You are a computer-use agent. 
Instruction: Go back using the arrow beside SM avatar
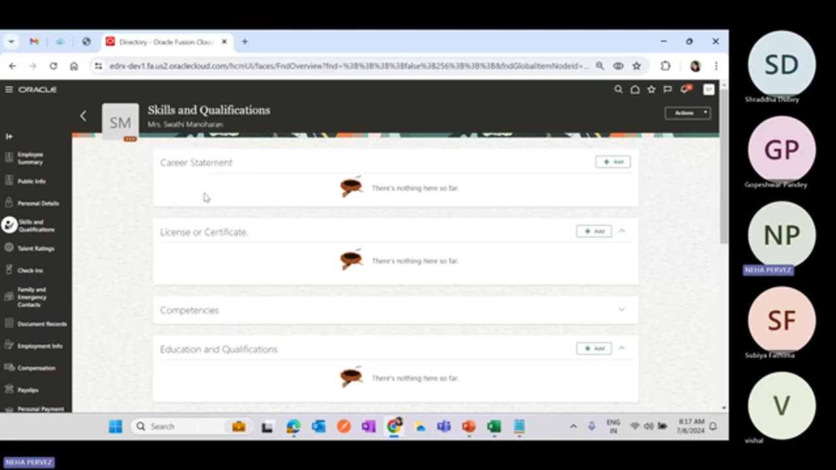[83, 116]
